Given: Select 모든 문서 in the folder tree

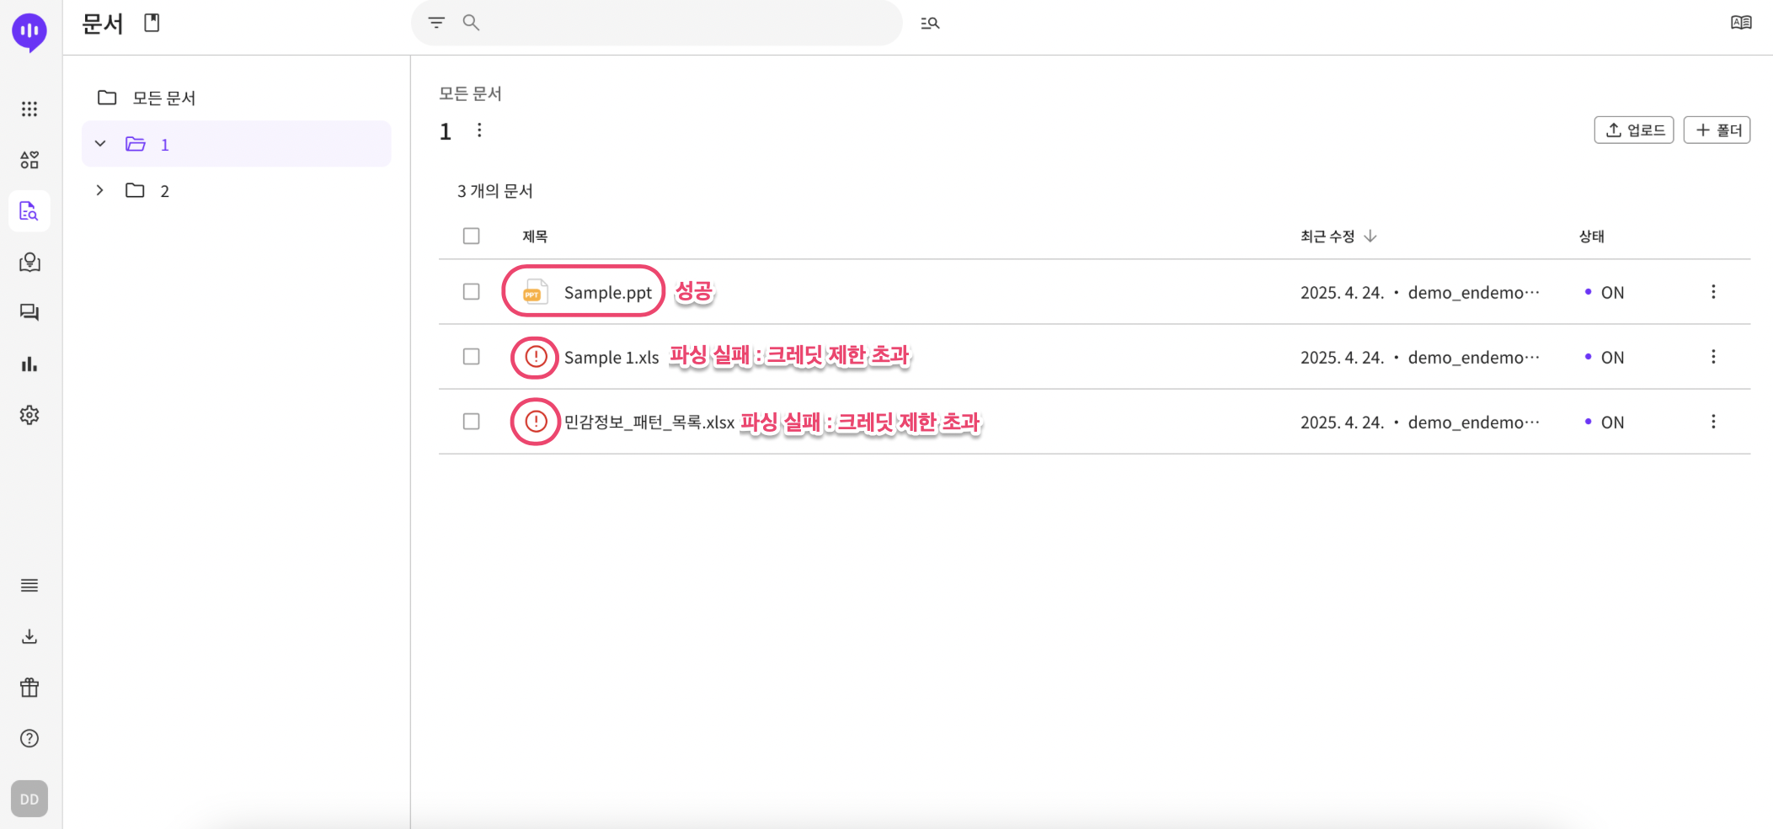Looking at the screenshot, I should tap(163, 98).
